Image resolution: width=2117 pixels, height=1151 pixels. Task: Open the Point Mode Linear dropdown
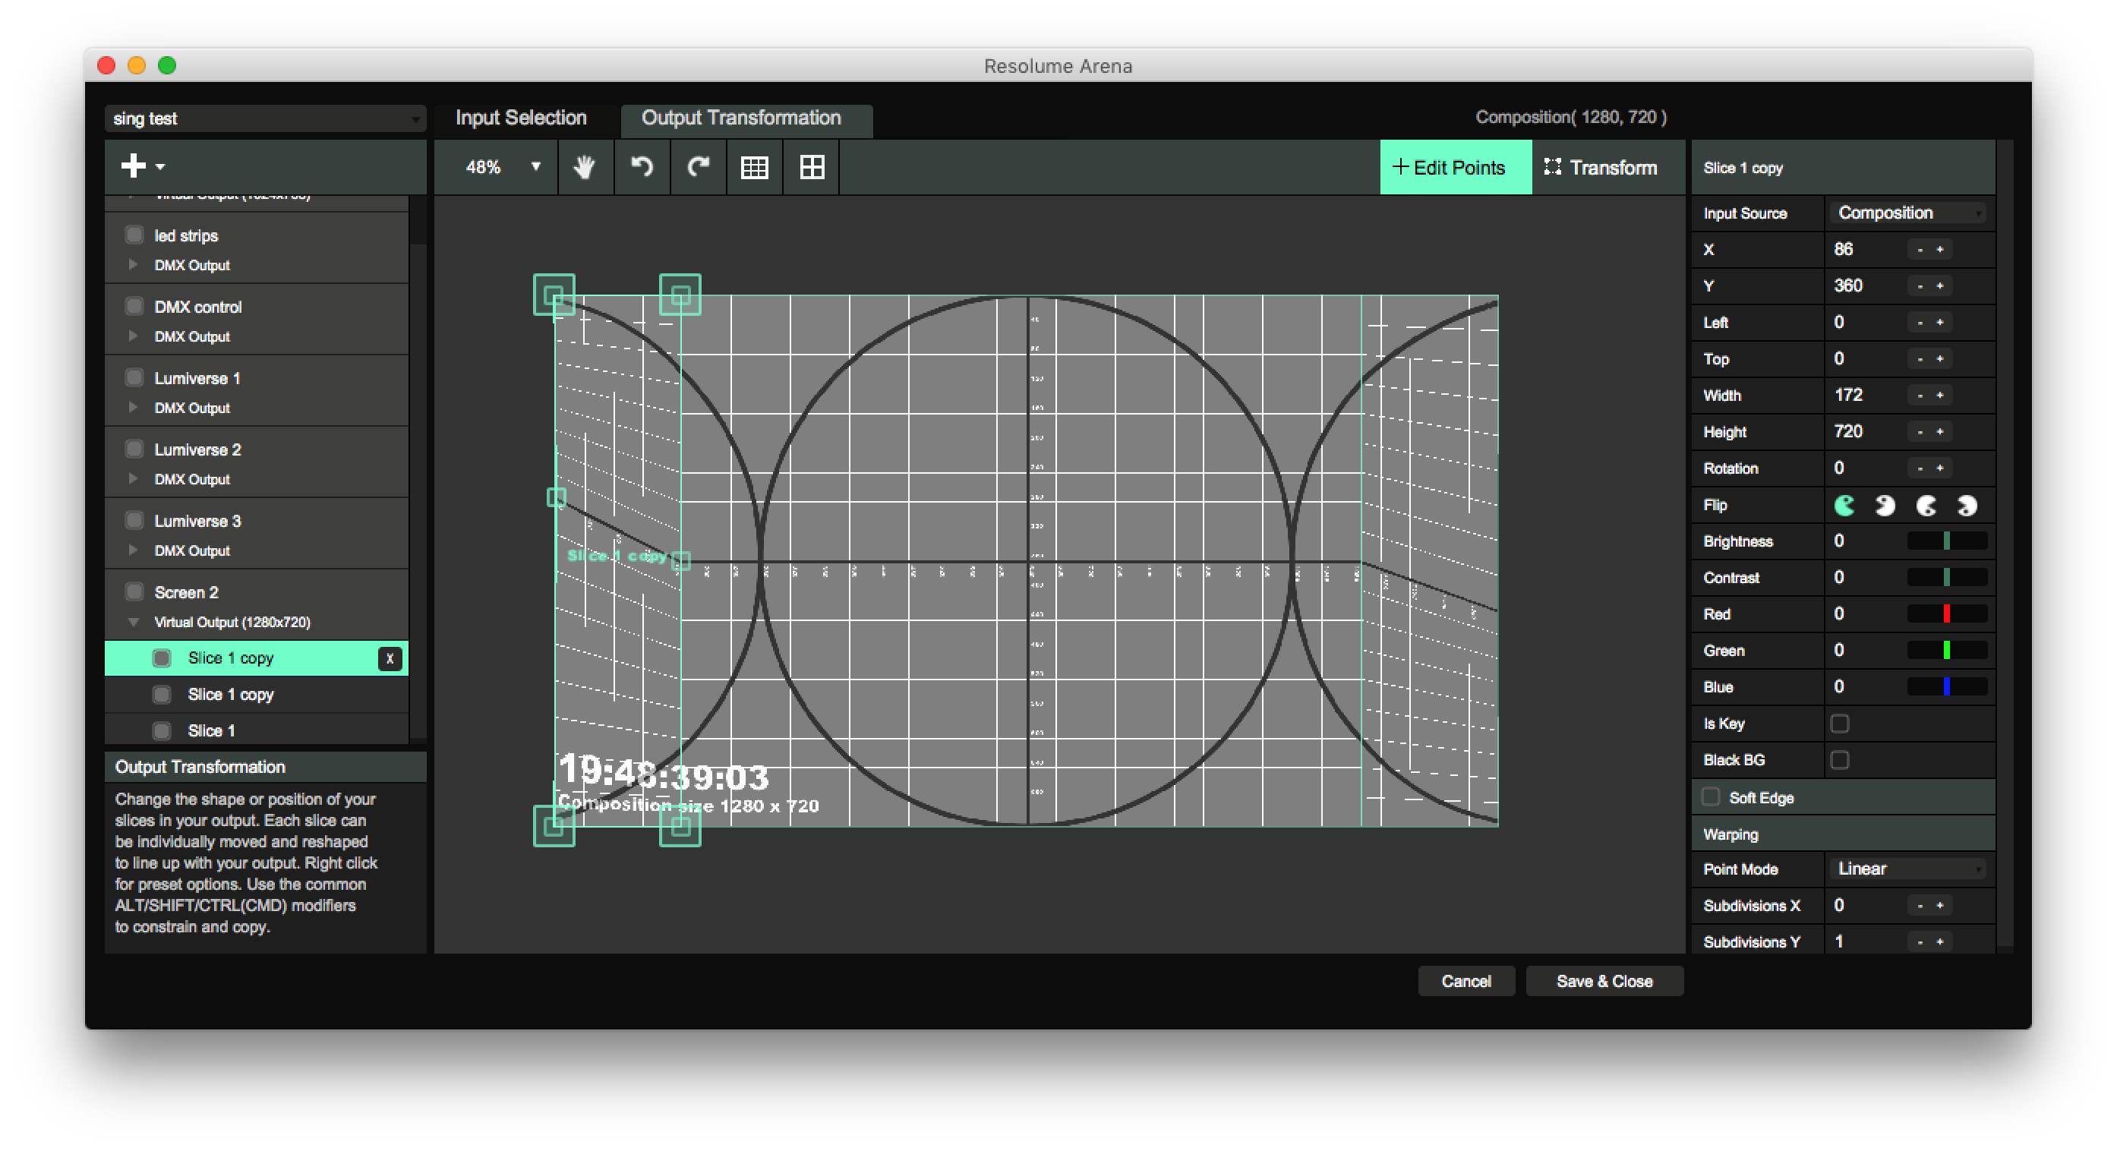point(1908,869)
